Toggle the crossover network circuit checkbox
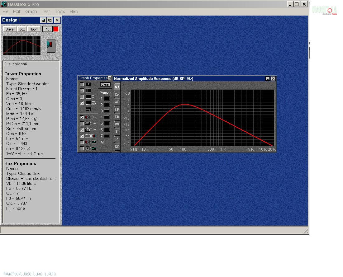The image size is (343, 277). [82, 136]
